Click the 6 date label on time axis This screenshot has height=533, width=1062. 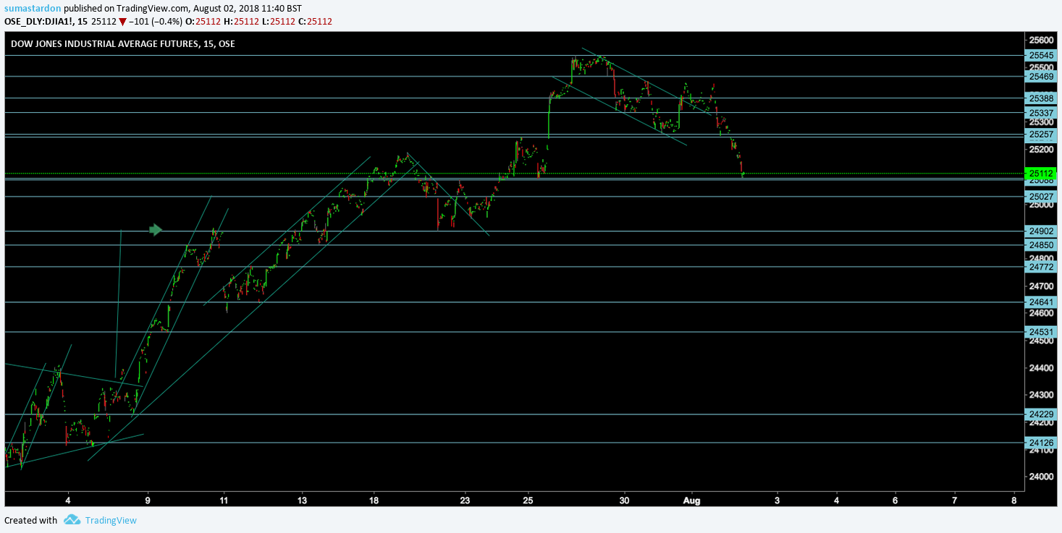(x=895, y=500)
